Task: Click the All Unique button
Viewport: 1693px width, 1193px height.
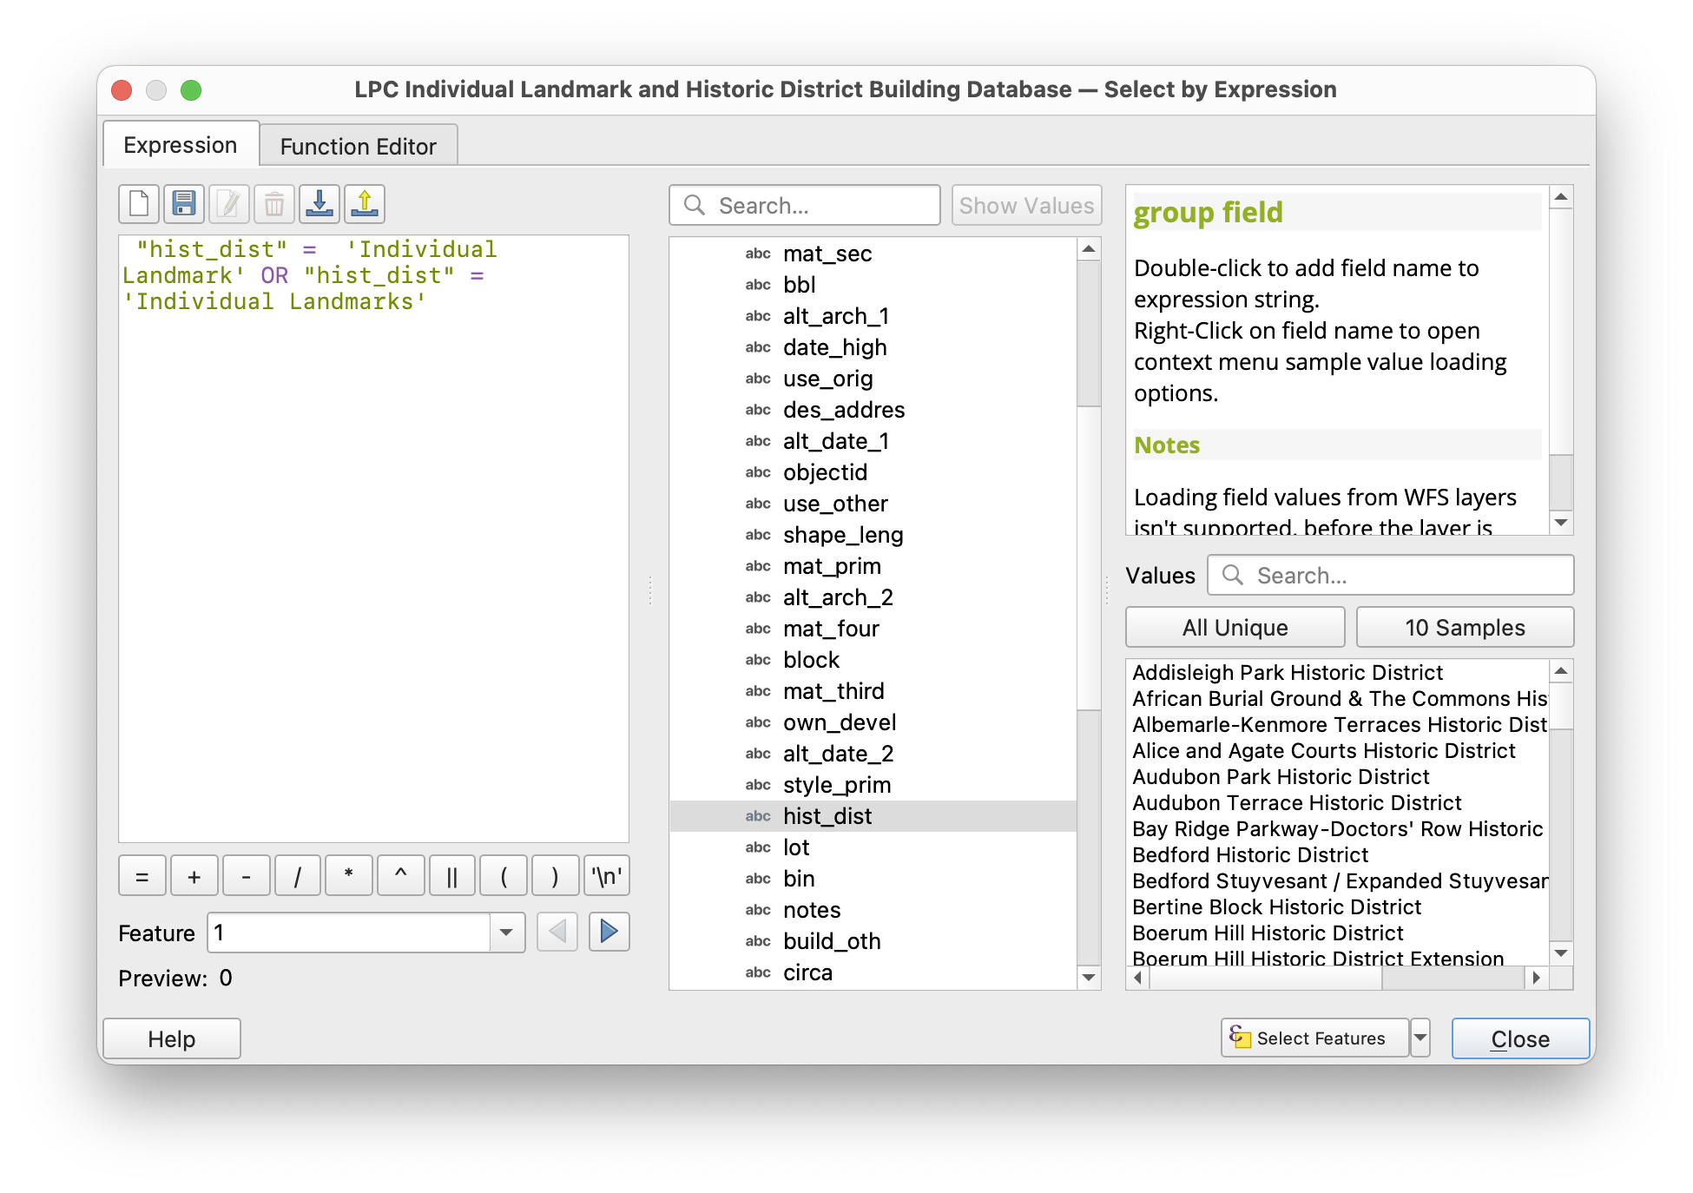Action: coord(1235,628)
